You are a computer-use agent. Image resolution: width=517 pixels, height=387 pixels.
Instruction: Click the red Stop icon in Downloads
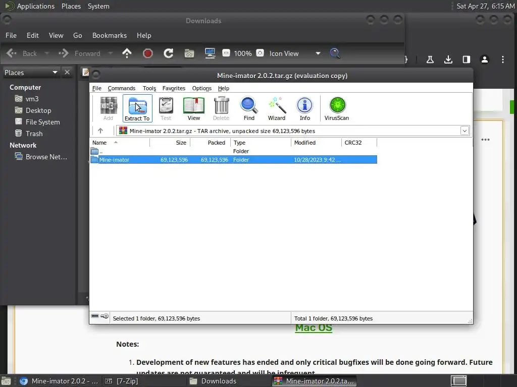tap(148, 53)
